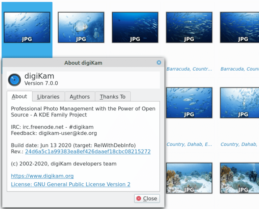Click the Close button in the dialog

point(147,199)
